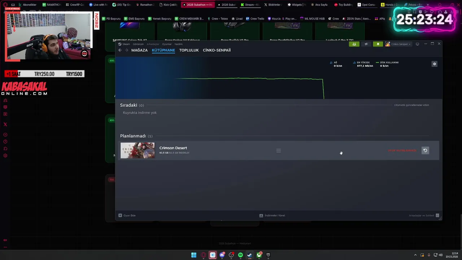
Task: Click İndirmeleri Yönet link
Action: click(273, 216)
